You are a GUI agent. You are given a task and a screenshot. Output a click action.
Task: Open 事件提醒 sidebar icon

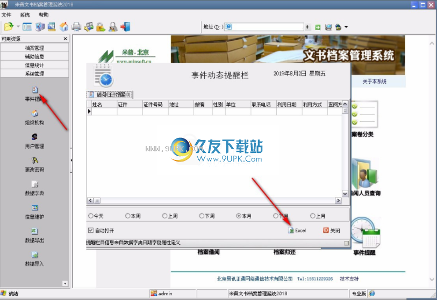34,94
